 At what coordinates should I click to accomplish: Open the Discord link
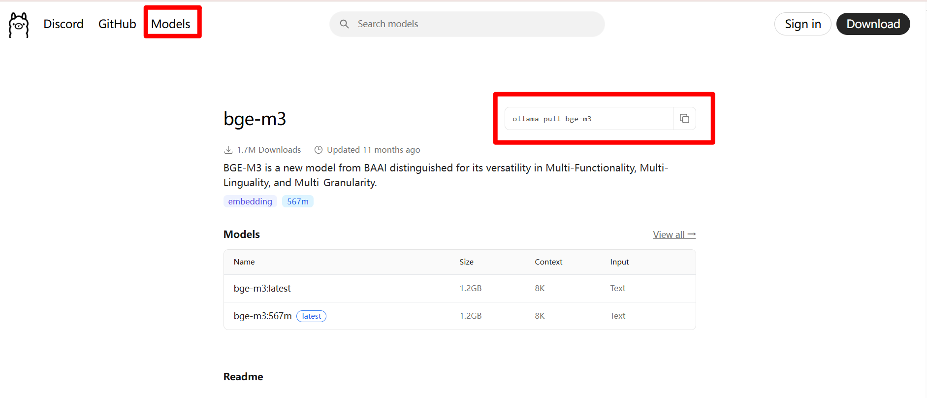tap(64, 24)
